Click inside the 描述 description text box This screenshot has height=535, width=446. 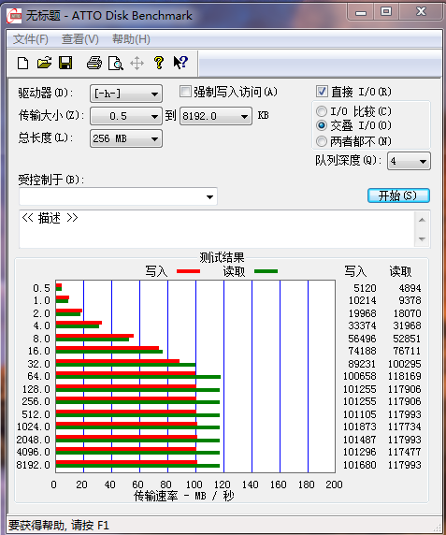pyautogui.click(x=217, y=229)
